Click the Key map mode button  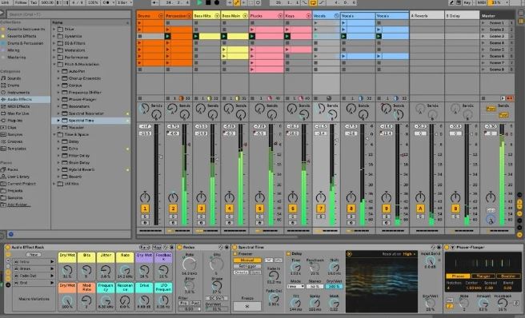click(467, 2)
